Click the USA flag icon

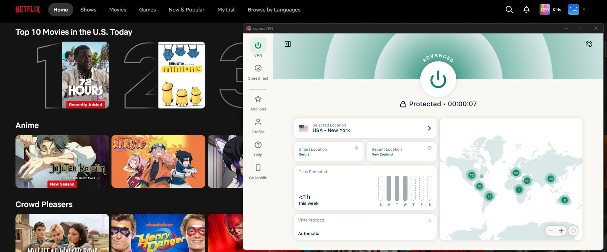click(x=303, y=128)
